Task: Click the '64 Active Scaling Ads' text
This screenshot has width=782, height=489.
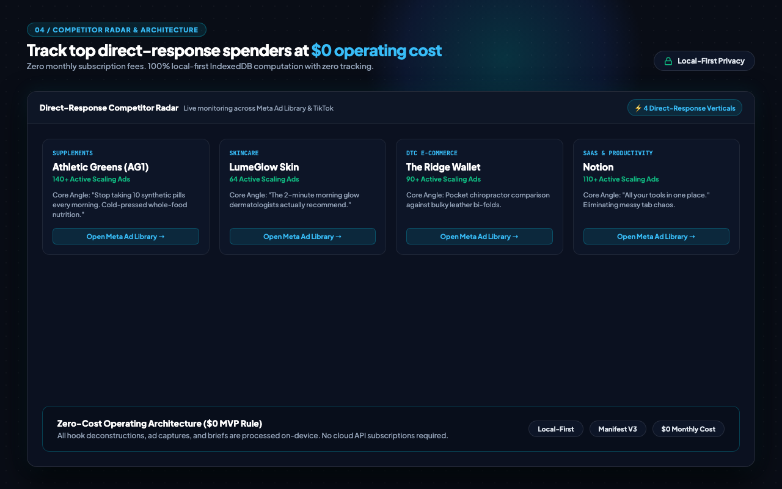Action: point(265,180)
